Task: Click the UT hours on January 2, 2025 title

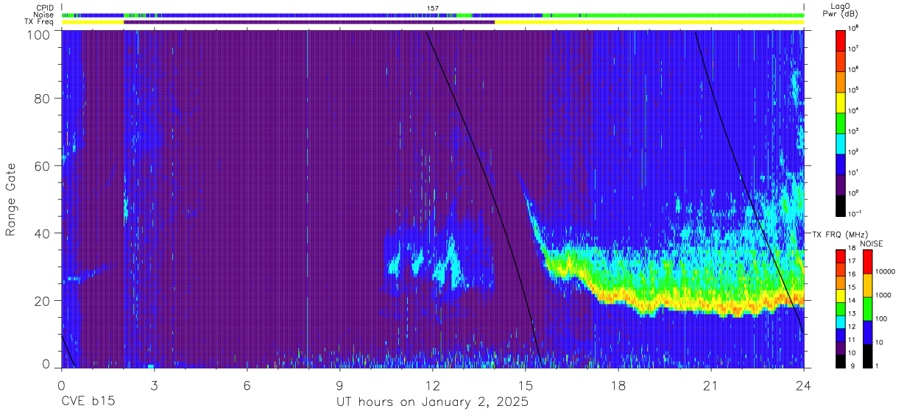Action: pos(433,402)
